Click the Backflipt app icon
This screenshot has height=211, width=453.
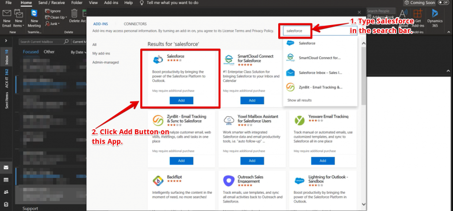coord(158,180)
